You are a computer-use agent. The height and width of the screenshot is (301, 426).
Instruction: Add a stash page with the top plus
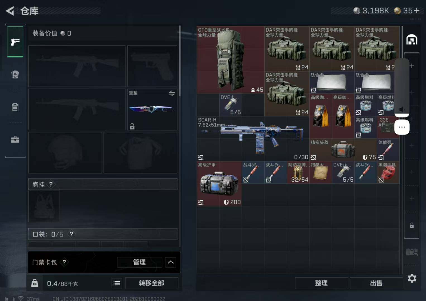[x=412, y=66]
